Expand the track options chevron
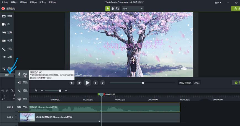 pos(14,99)
